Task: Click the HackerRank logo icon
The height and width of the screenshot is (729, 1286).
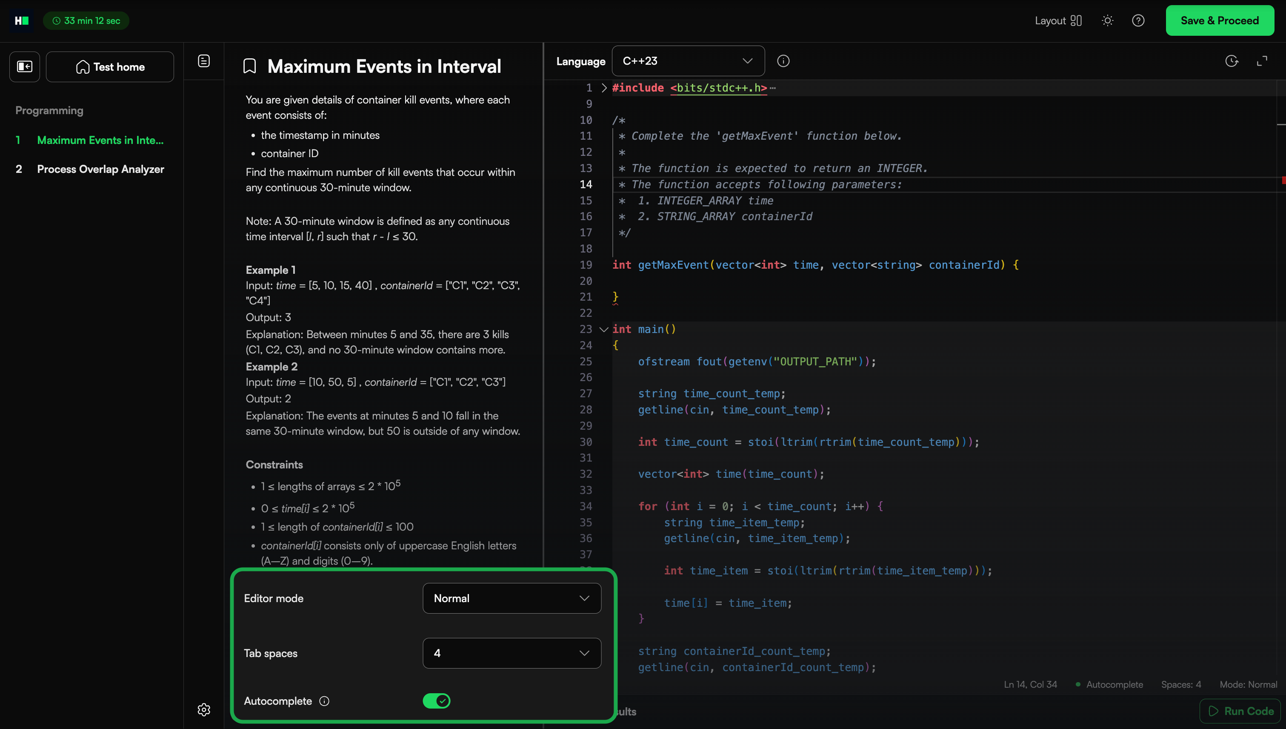Action: click(22, 20)
